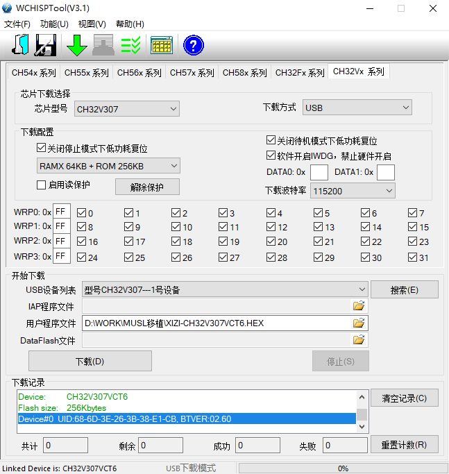Click the green checklist verify icon
Screen dimensions: 449x474
pyautogui.click(x=130, y=45)
